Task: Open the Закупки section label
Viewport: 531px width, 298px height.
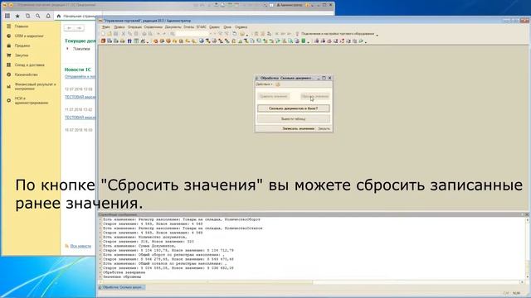Action: pyautogui.click(x=22, y=55)
